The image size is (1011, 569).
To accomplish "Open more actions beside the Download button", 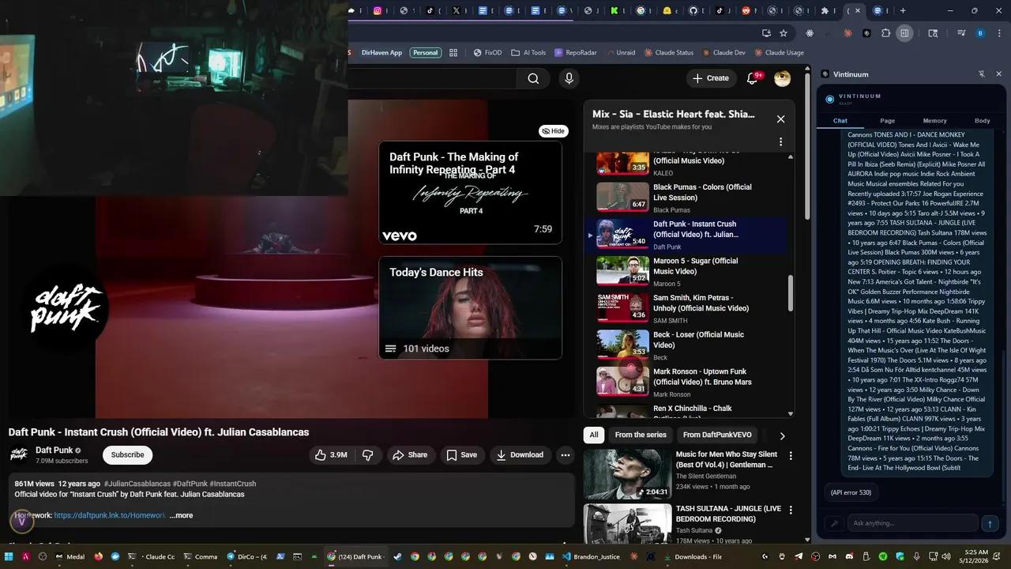I will tap(565, 455).
